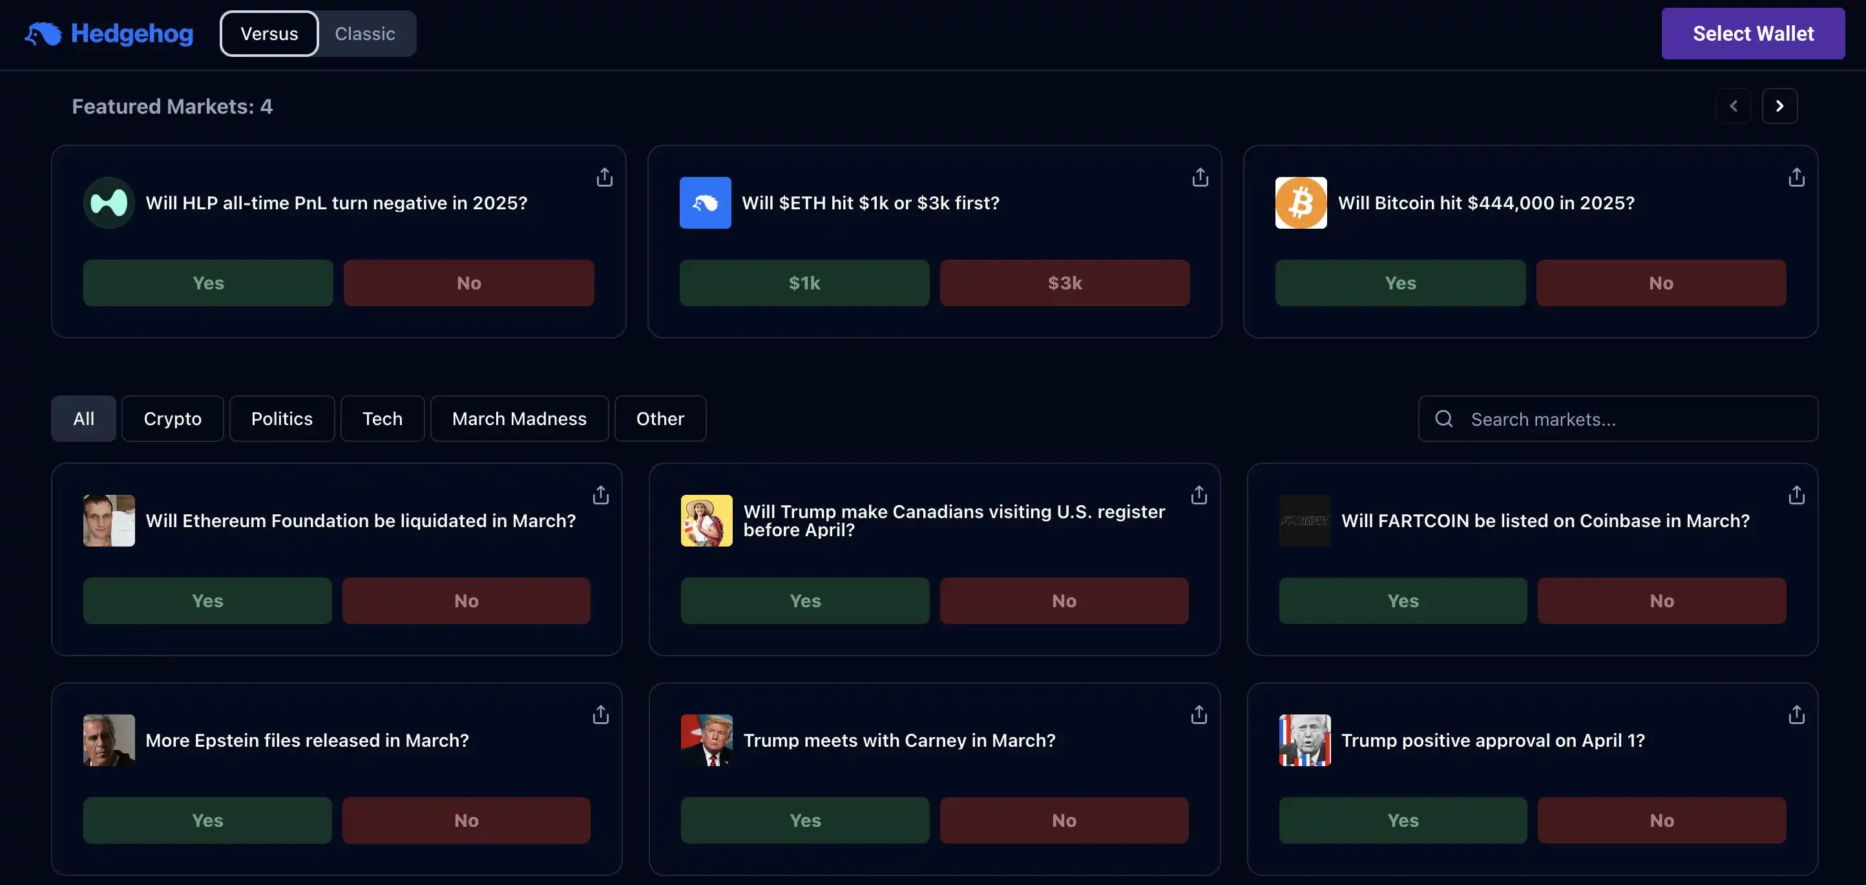
Task: Go to previous featured markets
Action: 1734,106
